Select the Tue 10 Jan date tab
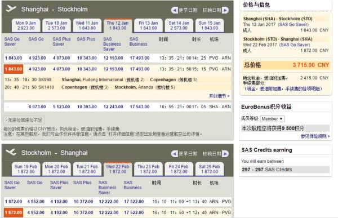 point(56,26)
